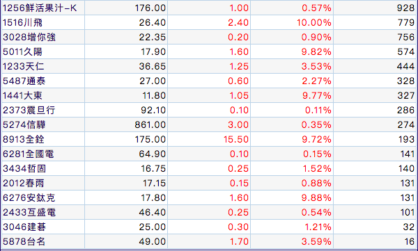Click price 49.00 for 台名
418x251 pixels.
(x=152, y=242)
